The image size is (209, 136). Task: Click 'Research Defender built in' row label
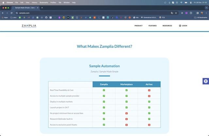click(x=61, y=119)
